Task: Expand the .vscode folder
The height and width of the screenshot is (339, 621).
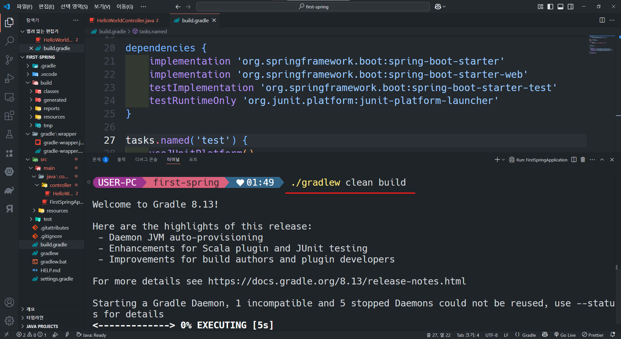Action: click(x=49, y=74)
